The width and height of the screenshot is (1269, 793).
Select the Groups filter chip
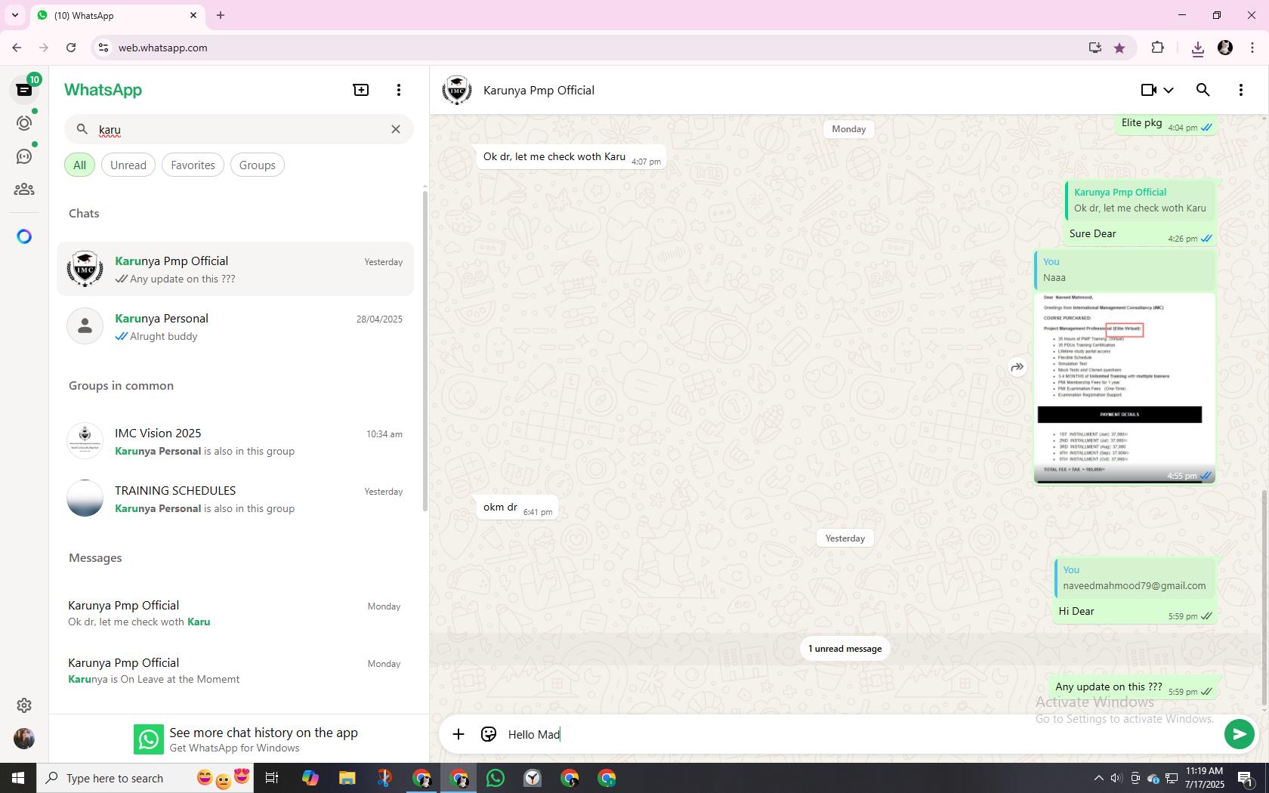click(x=258, y=165)
